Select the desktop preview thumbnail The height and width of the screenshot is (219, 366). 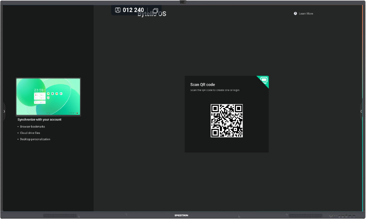(48, 97)
